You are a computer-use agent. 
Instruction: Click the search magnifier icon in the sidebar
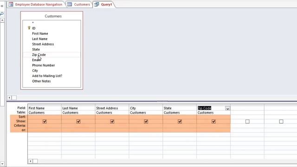click(2, 13)
